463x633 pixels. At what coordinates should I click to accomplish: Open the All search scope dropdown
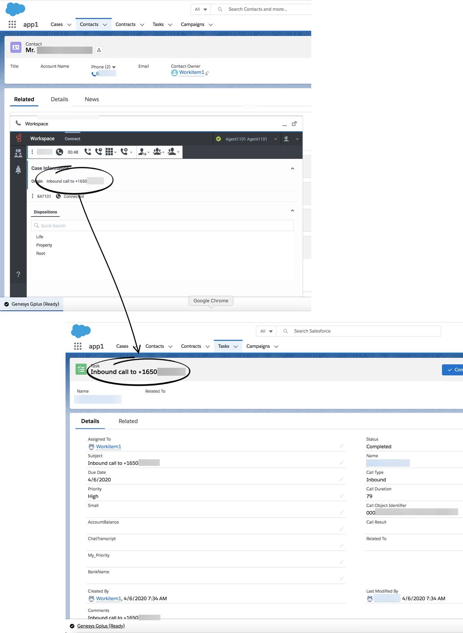tap(200, 9)
